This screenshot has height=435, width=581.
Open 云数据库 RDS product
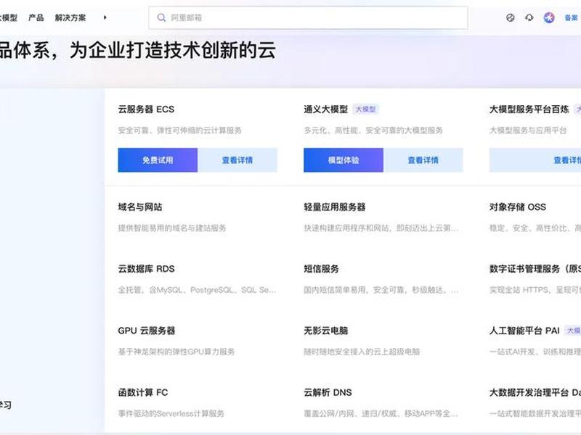(x=147, y=269)
